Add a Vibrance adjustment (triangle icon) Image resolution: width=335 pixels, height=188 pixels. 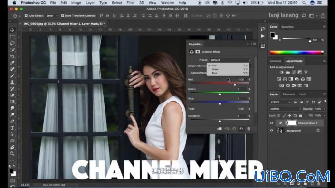306,72
